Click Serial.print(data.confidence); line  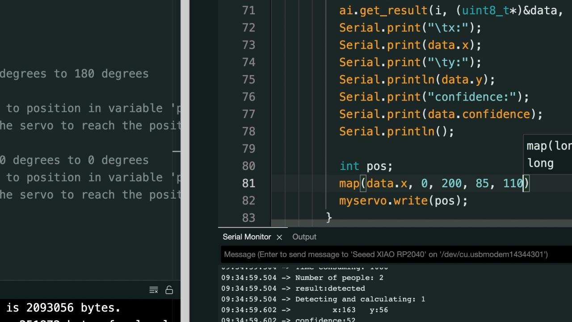pyautogui.click(x=441, y=114)
